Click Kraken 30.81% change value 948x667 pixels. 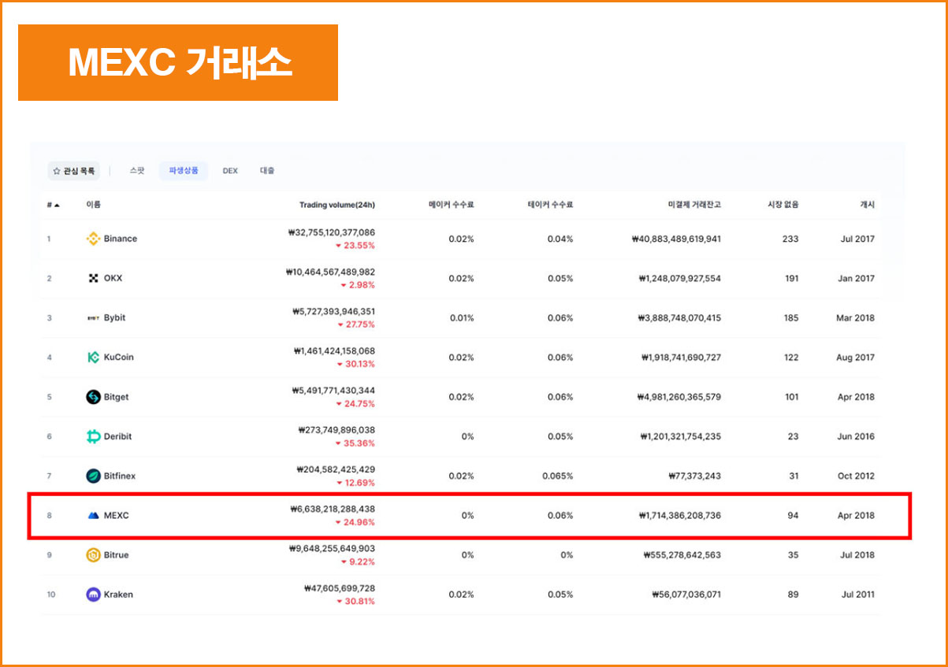tap(356, 602)
